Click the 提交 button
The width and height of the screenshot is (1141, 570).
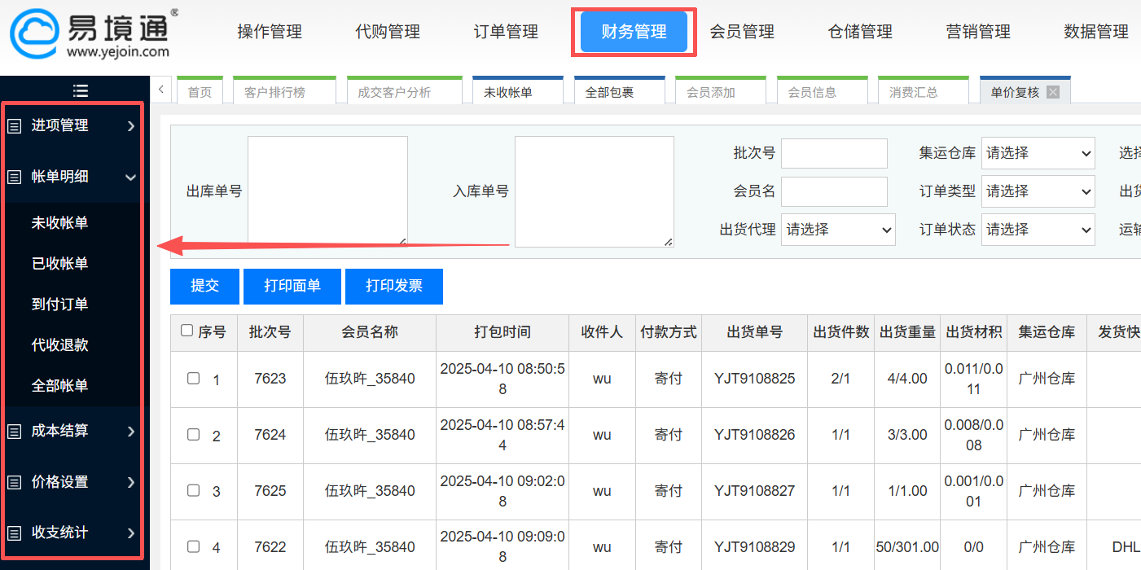(x=205, y=286)
